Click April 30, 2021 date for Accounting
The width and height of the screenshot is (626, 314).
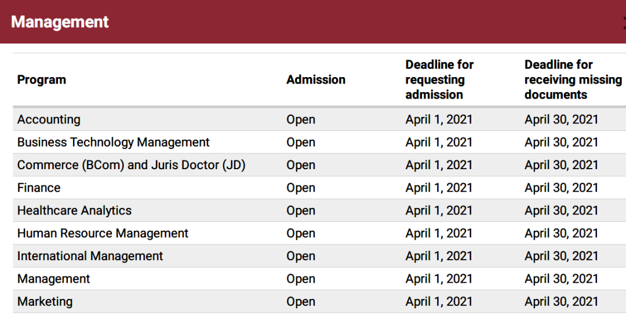[x=561, y=120]
